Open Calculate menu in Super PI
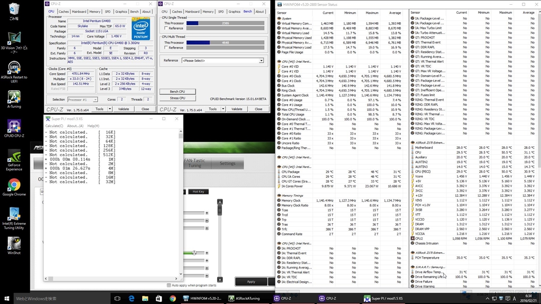Screen dimensions: 541x304 click(x=54, y=126)
